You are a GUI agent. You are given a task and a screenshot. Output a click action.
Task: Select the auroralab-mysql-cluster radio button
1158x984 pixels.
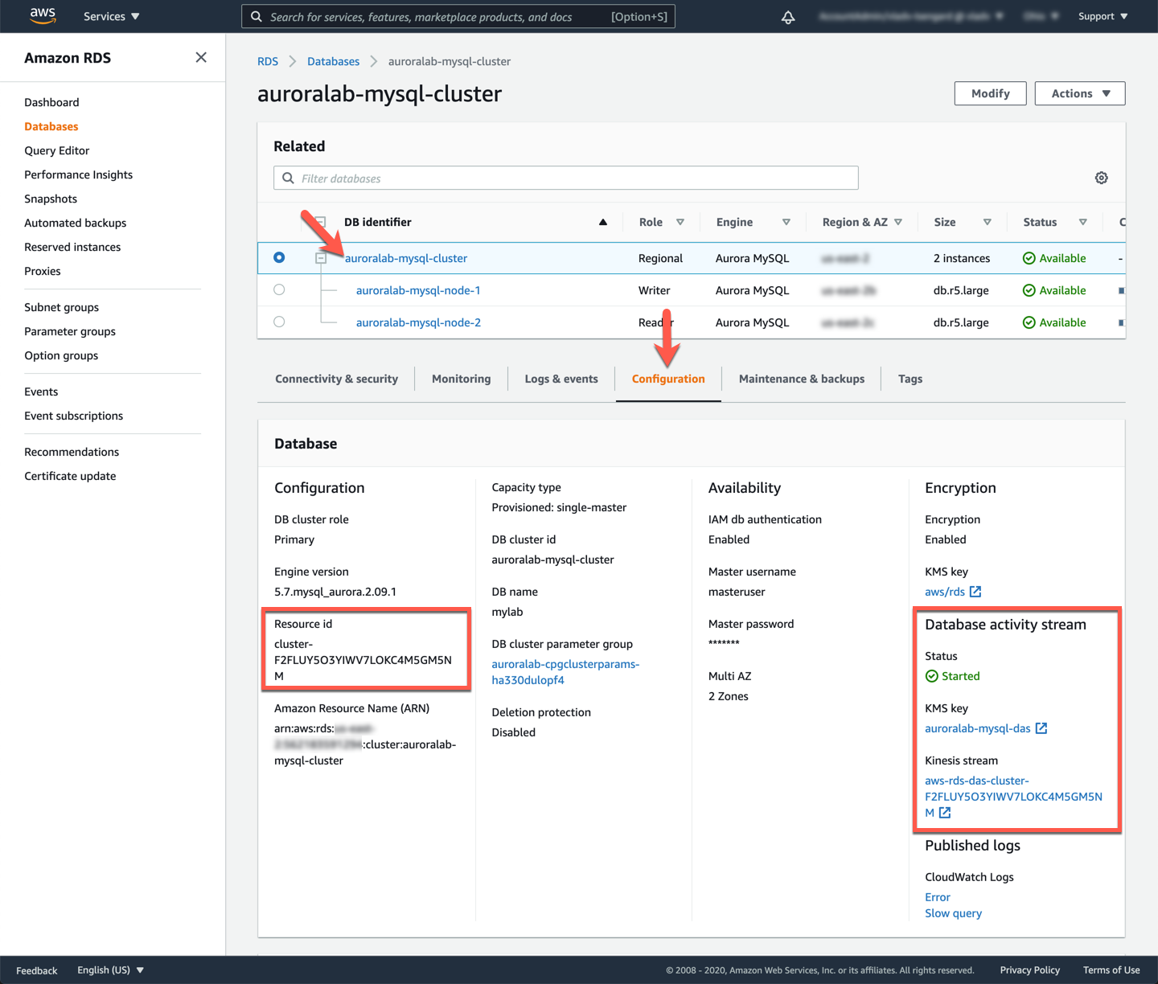[x=279, y=257]
